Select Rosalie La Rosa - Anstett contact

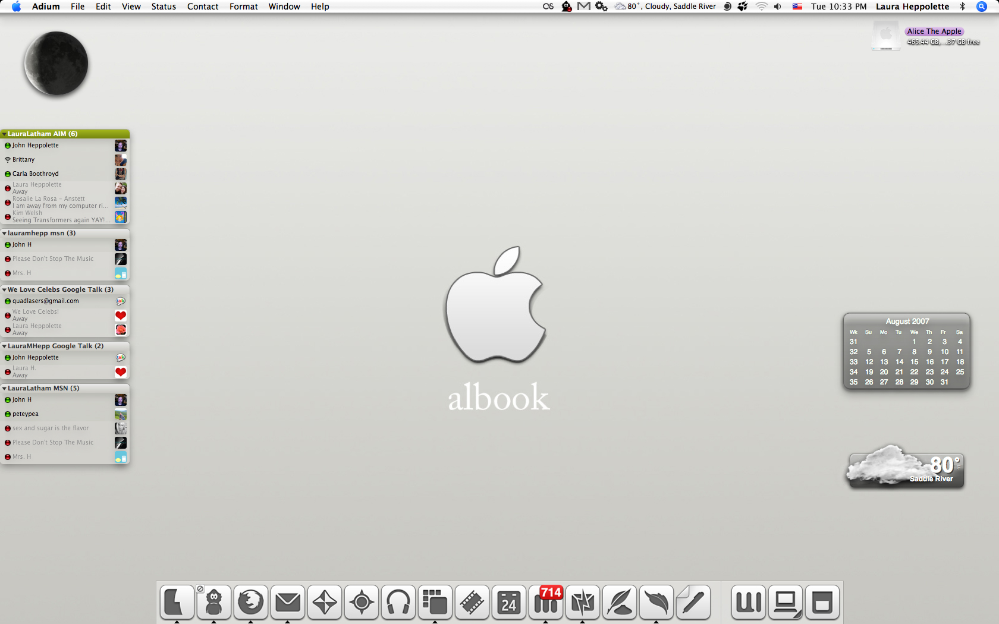click(65, 203)
